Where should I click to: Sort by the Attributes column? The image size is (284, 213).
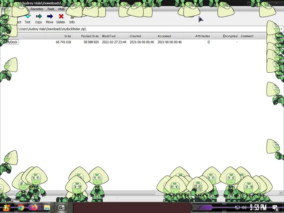coord(197,36)
